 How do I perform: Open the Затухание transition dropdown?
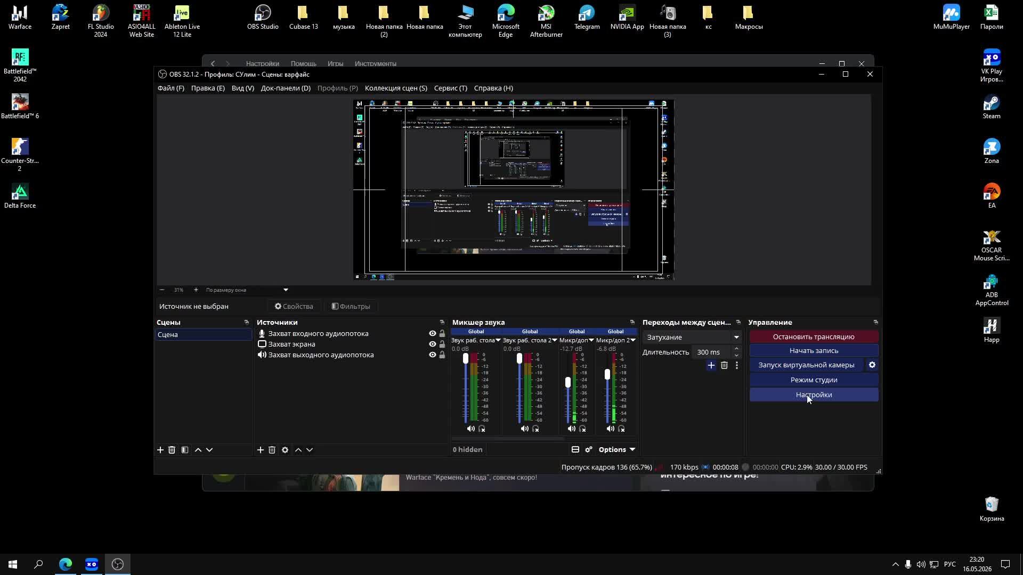point(692,337)
